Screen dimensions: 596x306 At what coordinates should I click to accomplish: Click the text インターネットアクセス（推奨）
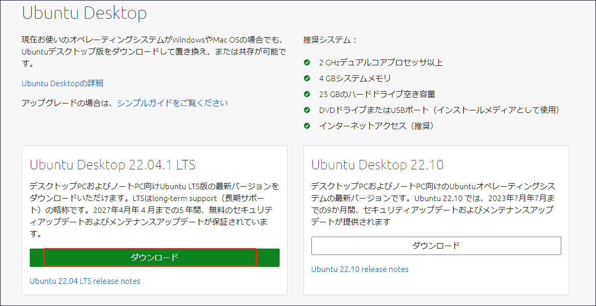tap(377, 126)
